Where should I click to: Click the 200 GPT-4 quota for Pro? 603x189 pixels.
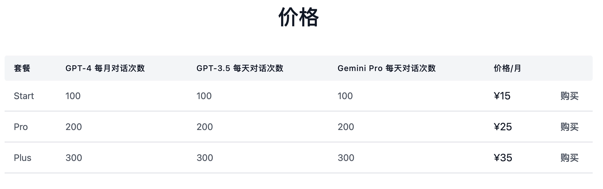[x=73, y=127]
